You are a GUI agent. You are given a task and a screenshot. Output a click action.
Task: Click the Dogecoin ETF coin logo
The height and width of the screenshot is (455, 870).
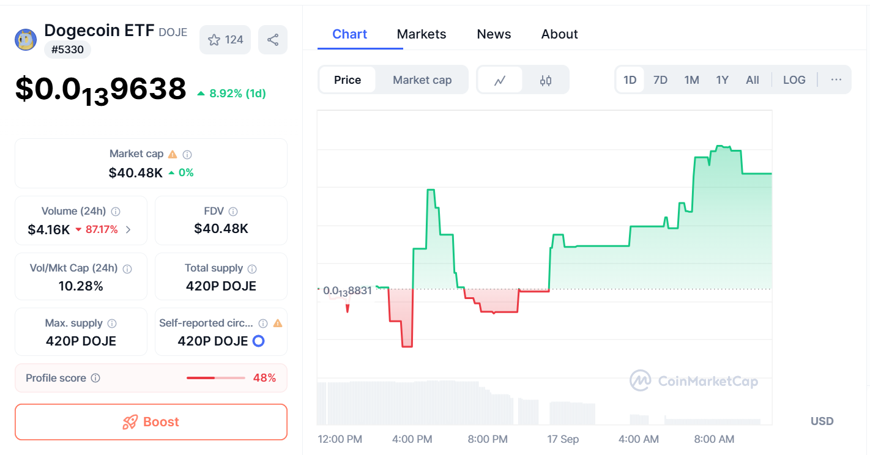click(x=26, y=40)
